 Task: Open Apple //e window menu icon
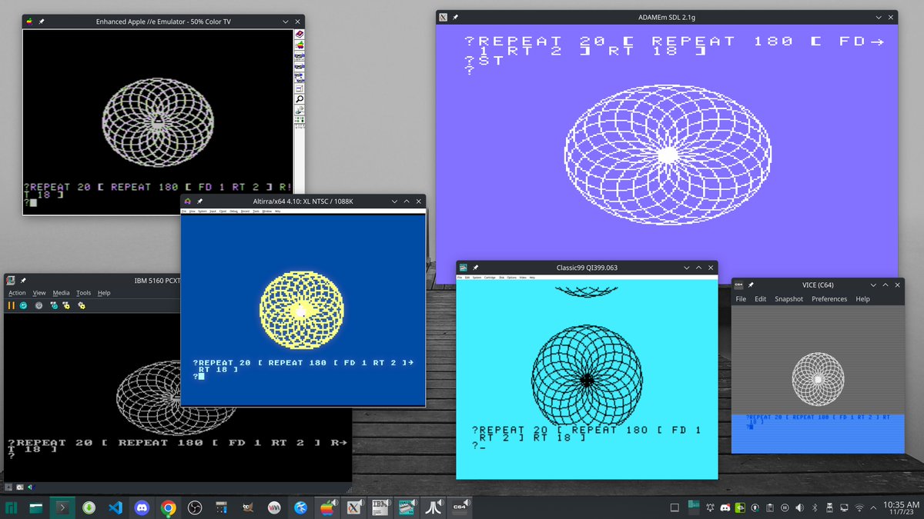tap(29, 22)
